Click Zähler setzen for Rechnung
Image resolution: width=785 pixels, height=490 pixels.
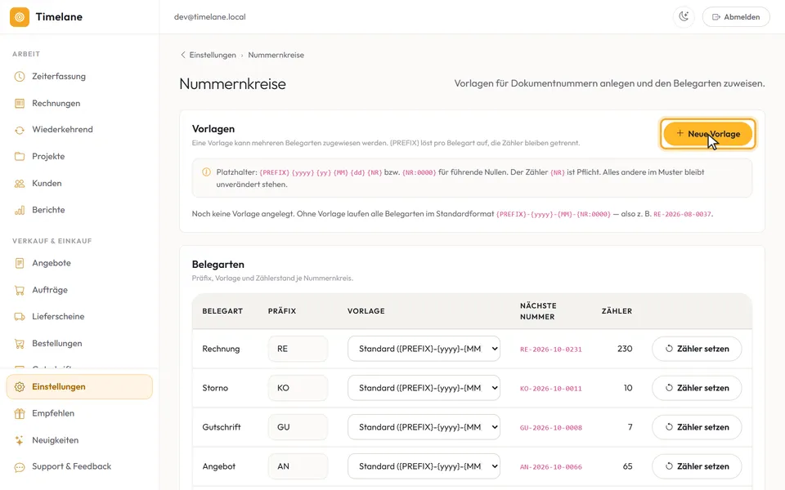click(x=697, y=349)
